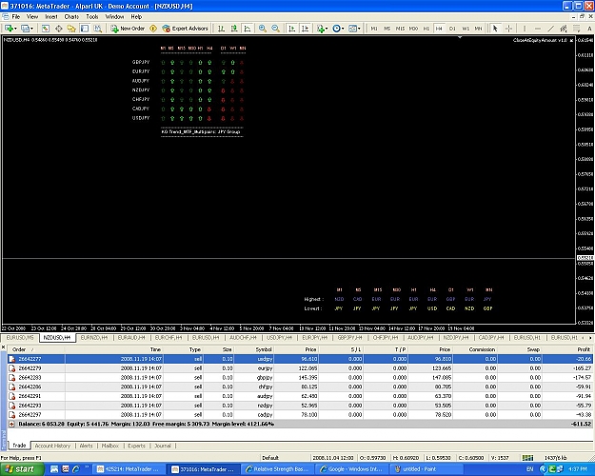Switch timeframe to MN
This screenshot has height=476, width=595.
(x=478, y=29)
